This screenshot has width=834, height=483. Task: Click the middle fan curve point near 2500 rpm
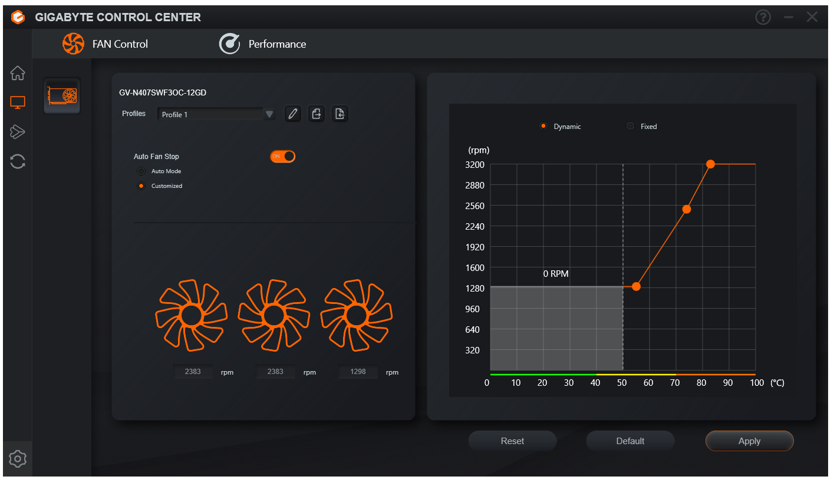687,209
